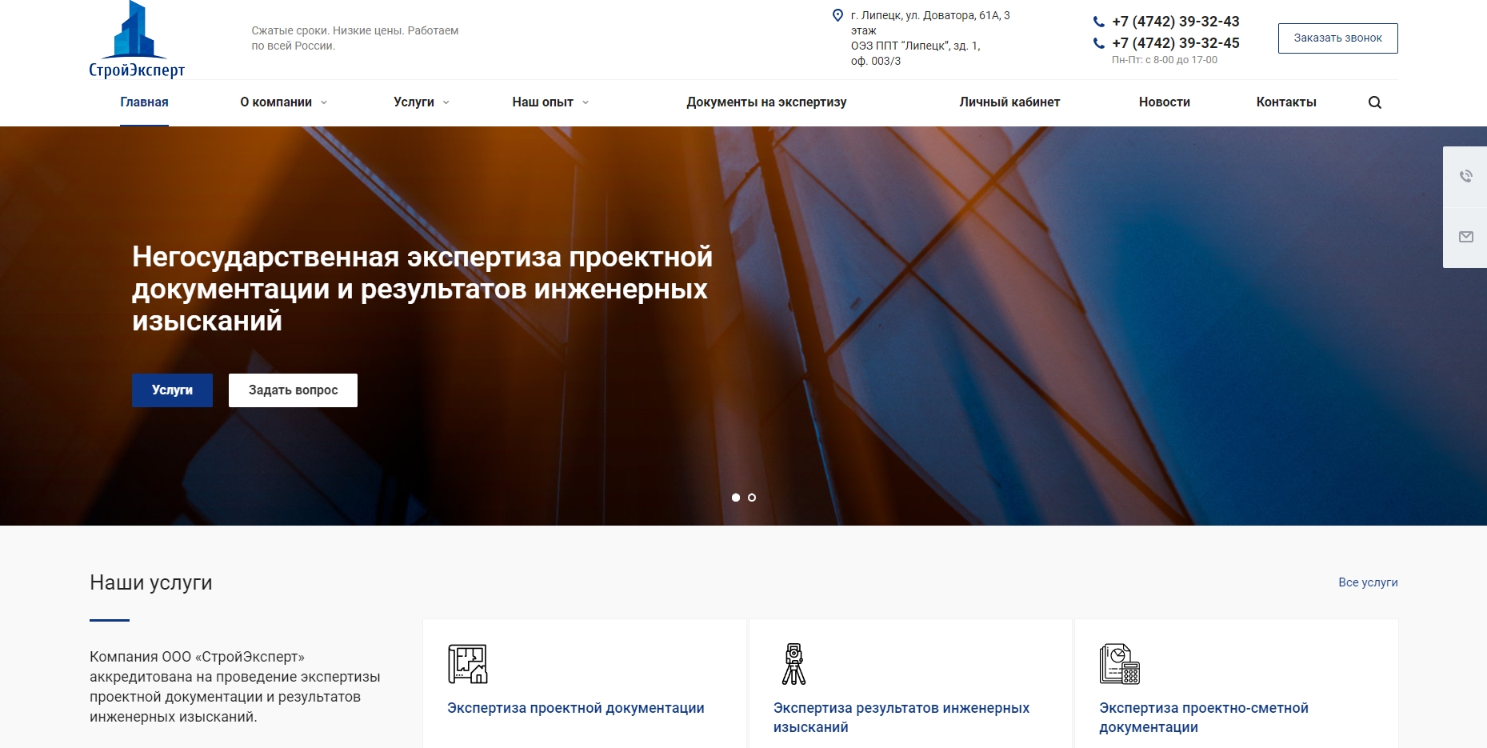
Task: Click the surveying tripod icon
Action: [x=793, y=664]
